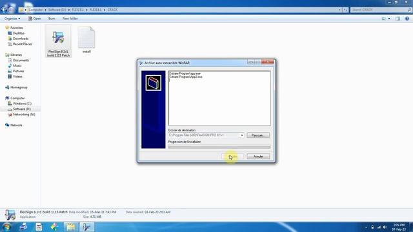Click the Parcourir browse button

[x=258, y=135]
